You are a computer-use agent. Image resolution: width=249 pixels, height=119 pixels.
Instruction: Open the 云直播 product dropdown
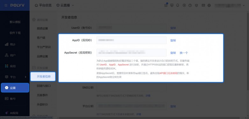pyautogui.click(x=65, y=5)
